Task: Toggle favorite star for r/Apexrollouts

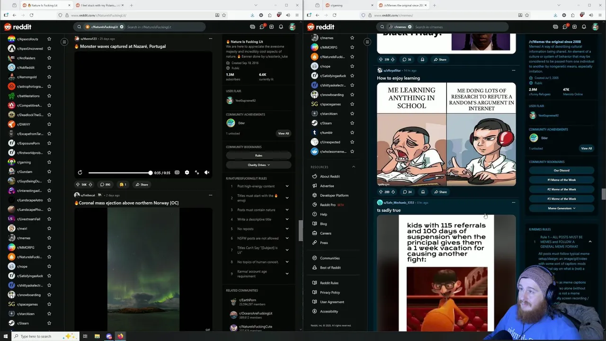Action: (49, 39)
